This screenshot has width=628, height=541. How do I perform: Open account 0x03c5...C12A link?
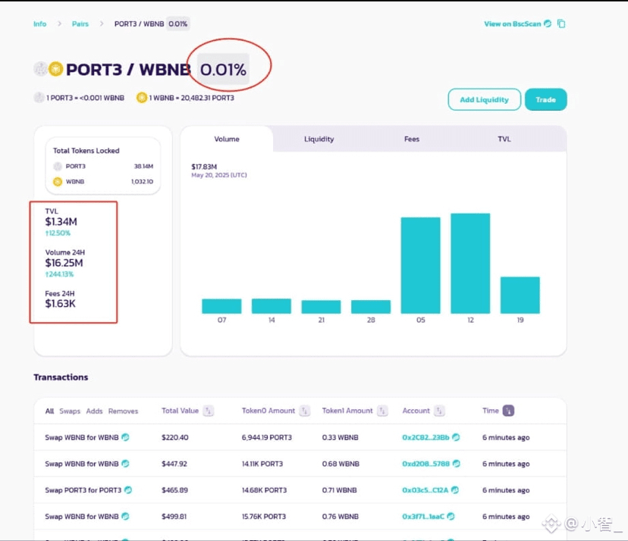[x=425, y=490]
